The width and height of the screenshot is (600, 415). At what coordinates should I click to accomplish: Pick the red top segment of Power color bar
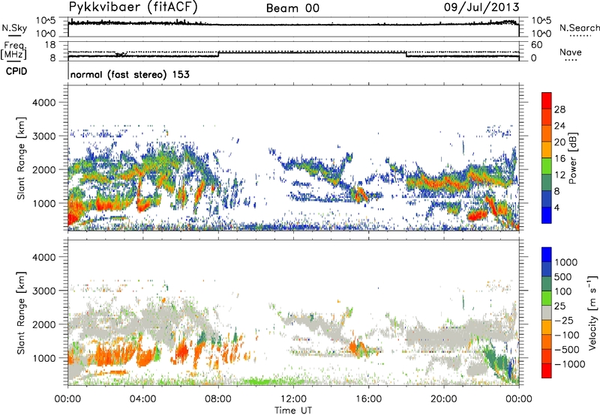pos(547,100)
